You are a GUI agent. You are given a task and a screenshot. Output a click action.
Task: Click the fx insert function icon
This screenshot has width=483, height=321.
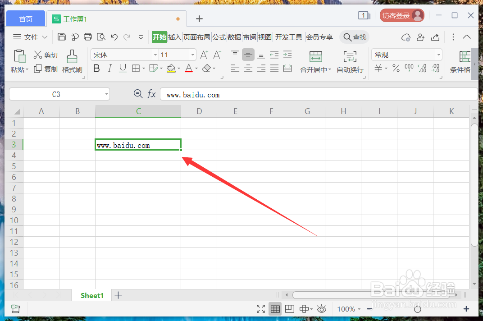151,94
